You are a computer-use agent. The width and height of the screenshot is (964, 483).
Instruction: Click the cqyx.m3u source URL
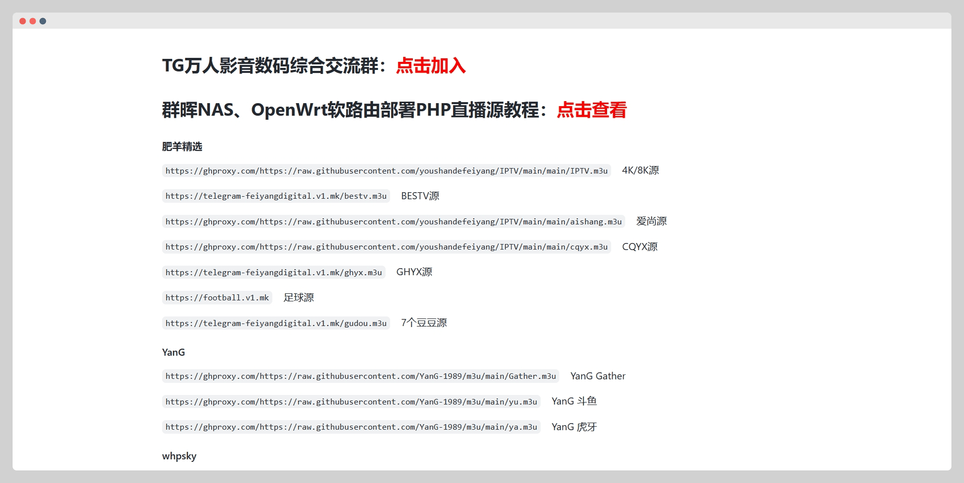[386, 247]
